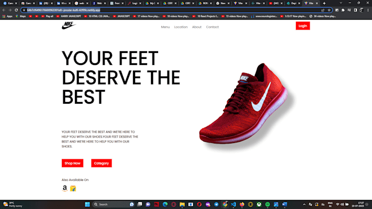Open the 10 React Projects bookmark
Image resolution: width=372 pixels, height=209 pixels.
click(x=206, y=16)
